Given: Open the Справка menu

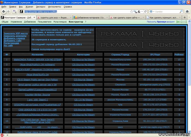Looking at the screenshot, I should [68, 7].
